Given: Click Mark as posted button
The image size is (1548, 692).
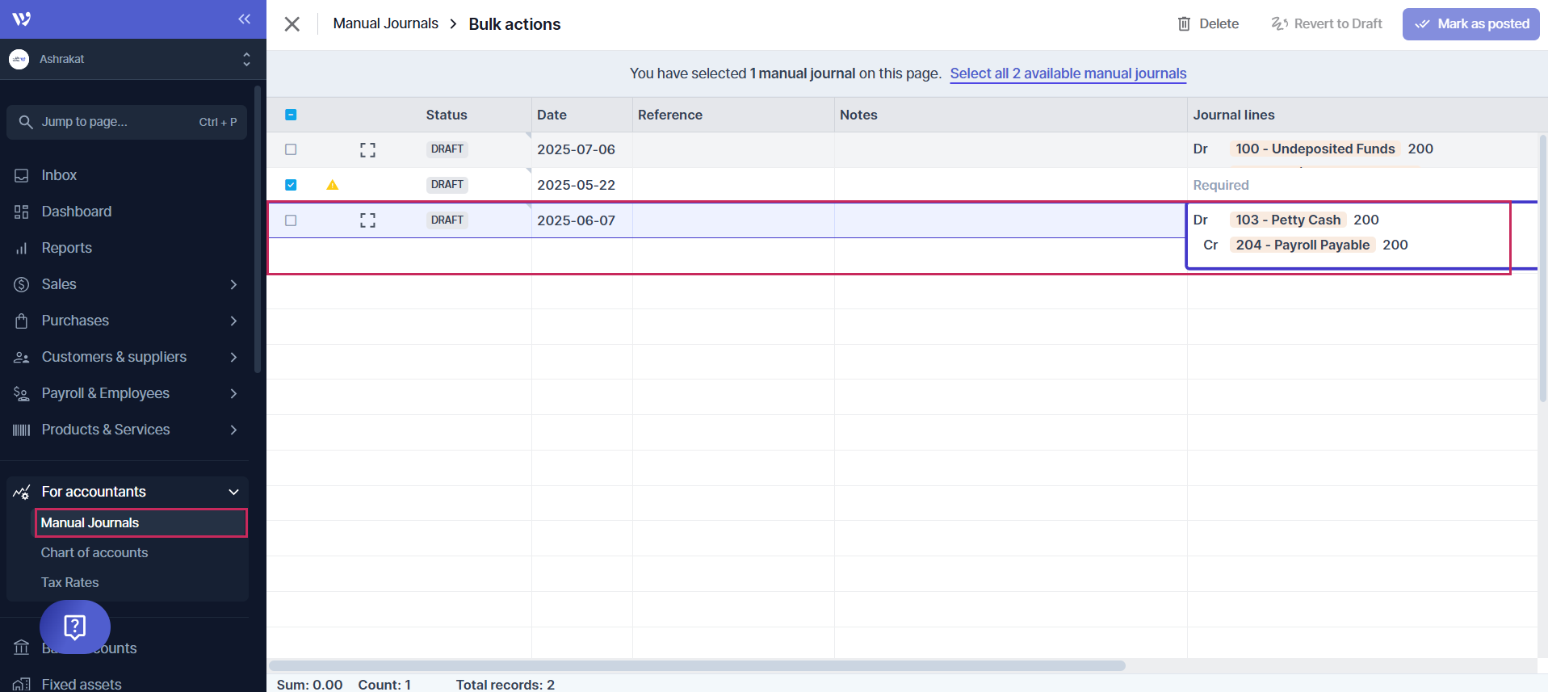Looking at the screenshot, I should point(1470,24).
